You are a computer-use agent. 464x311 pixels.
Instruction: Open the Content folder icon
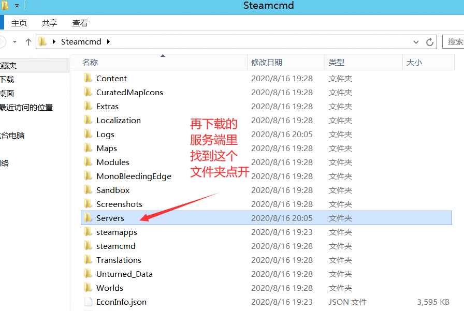tap(88, 78)
